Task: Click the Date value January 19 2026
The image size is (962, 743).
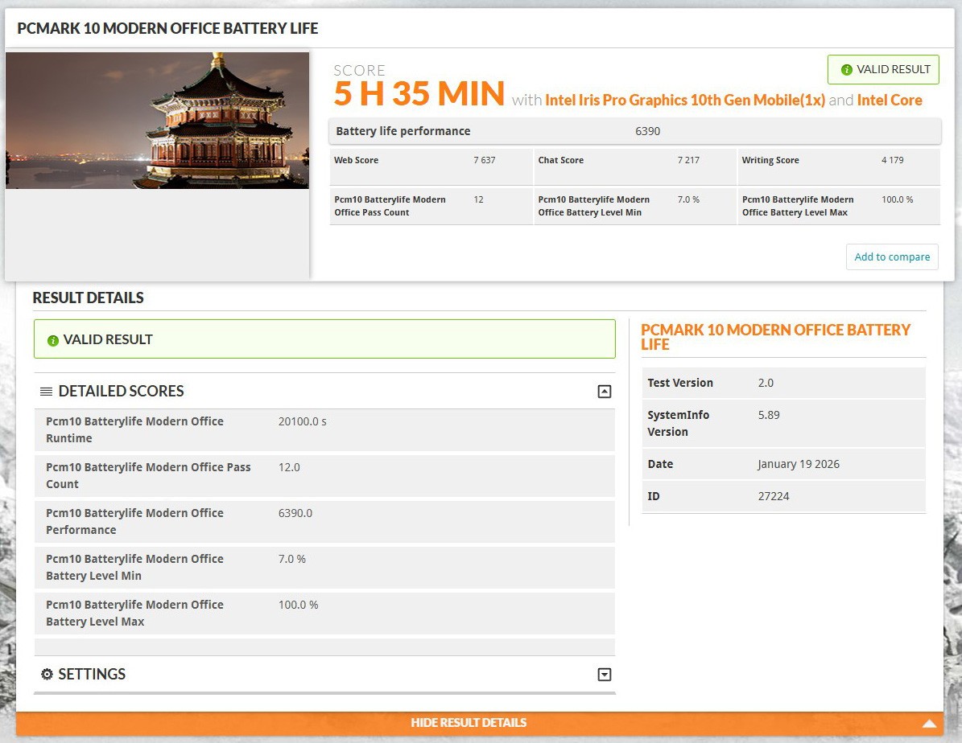Action: tap(799, 464)
